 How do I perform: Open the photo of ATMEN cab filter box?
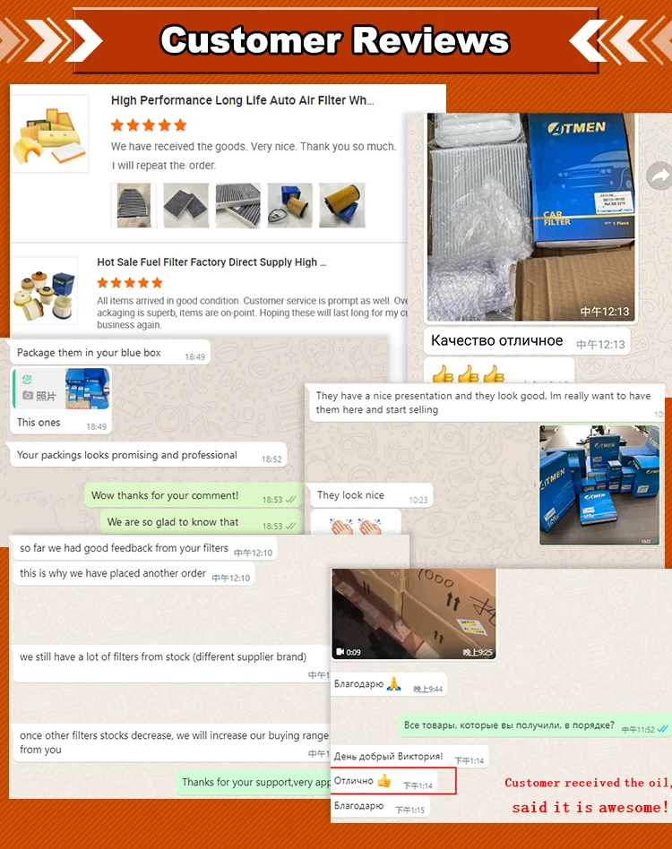[x=530, y=217]
